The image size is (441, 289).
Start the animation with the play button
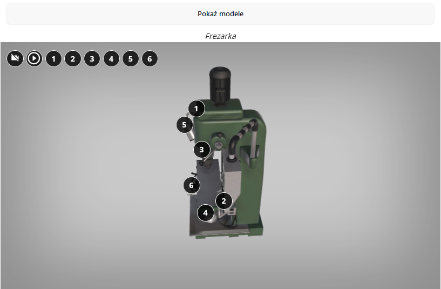[35, 58]
